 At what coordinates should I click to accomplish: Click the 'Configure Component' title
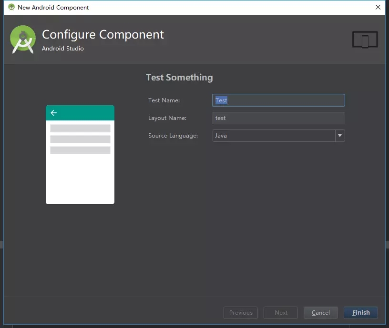pyautogui.click(x=102, y=34)
